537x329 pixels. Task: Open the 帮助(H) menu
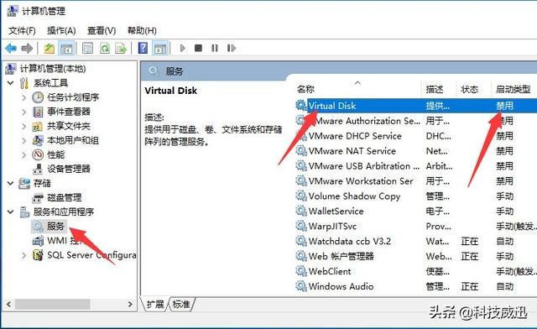(x=142, y=31)
